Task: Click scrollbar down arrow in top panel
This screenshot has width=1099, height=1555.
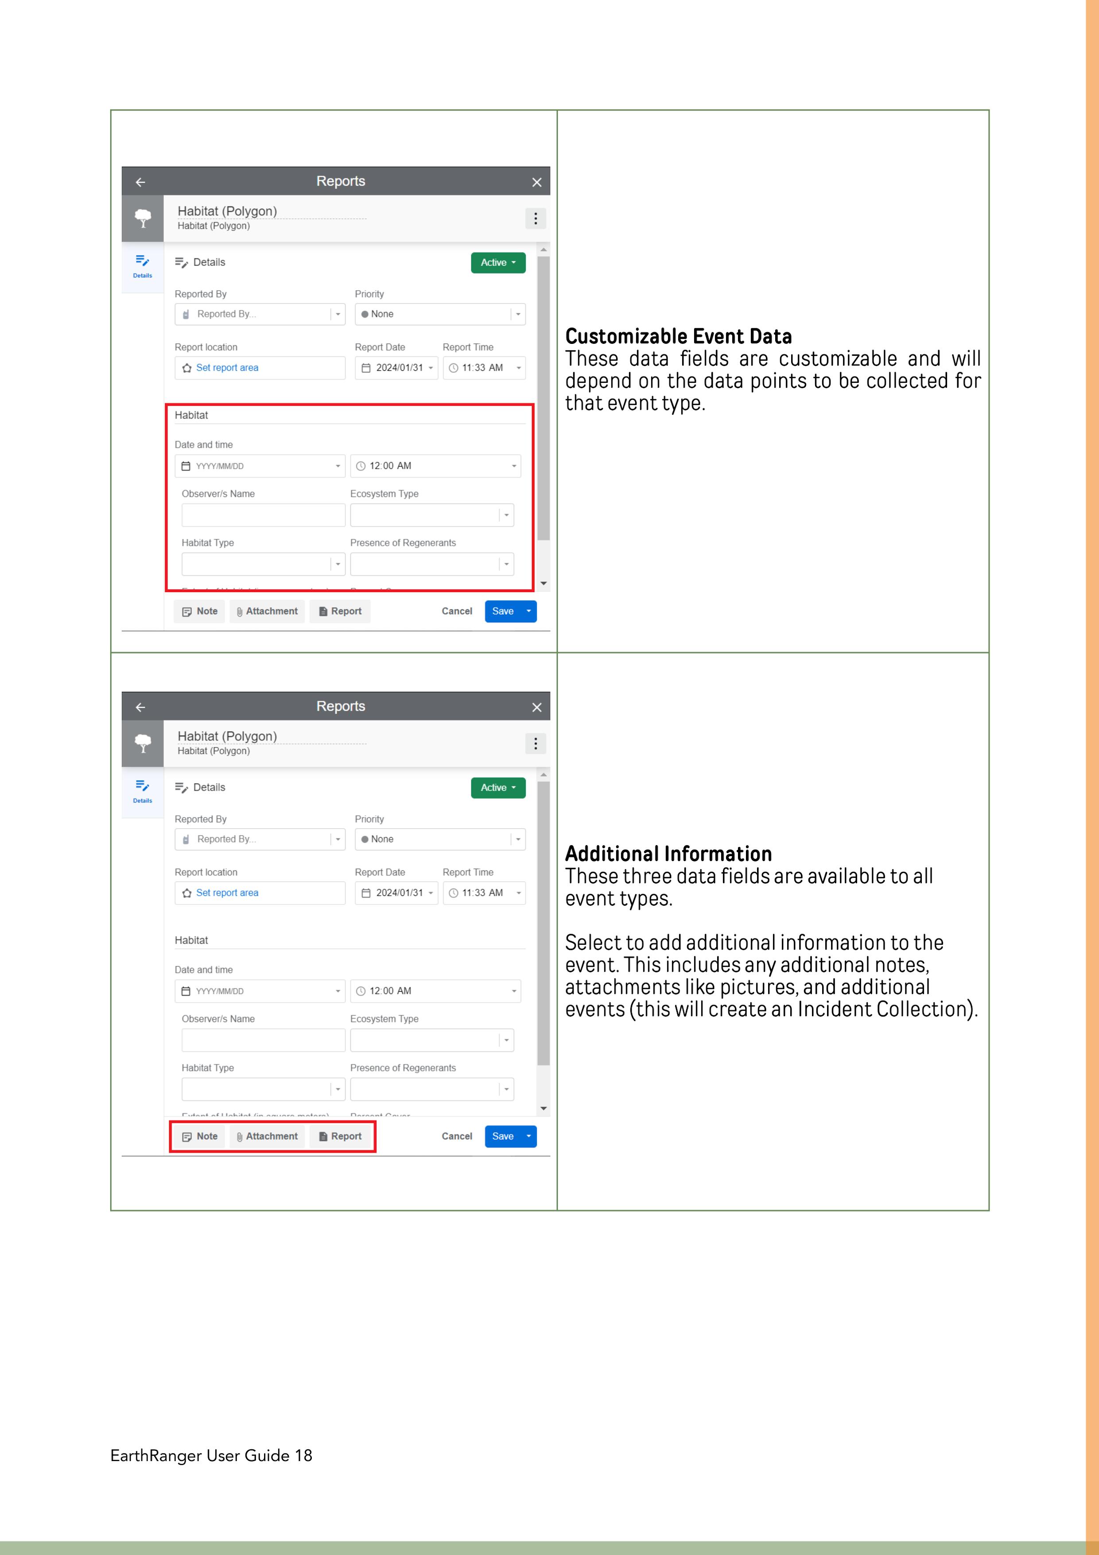Action: pos(543,583)
